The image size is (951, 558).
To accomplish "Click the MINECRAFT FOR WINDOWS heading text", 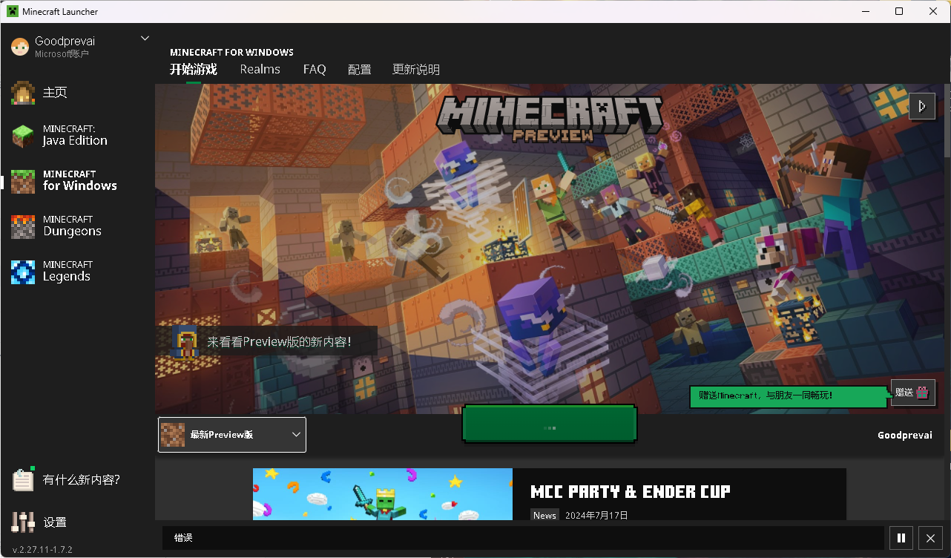I will coord(231,53).
